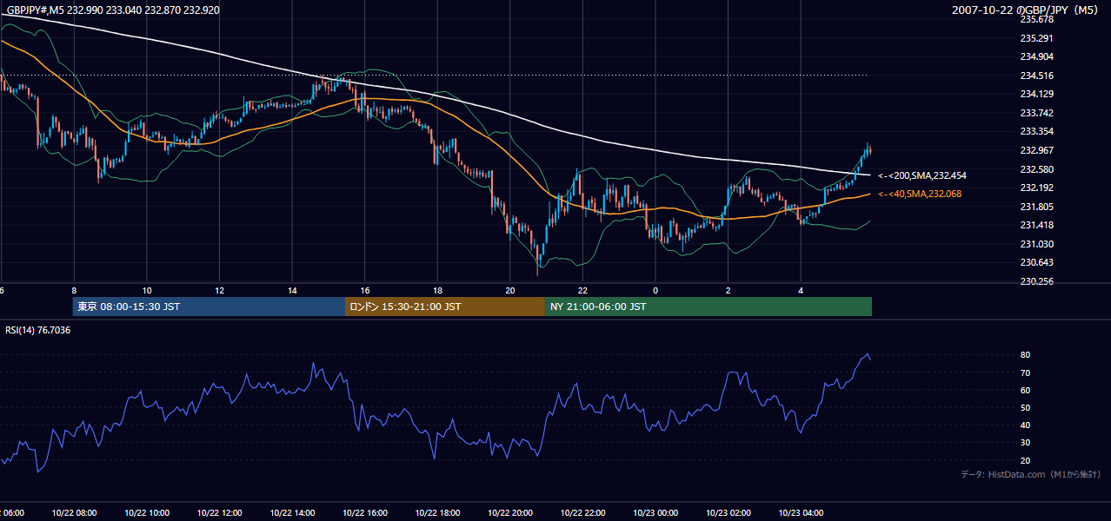Select the Tokyo 東京 08:00-15:30 JST session bar
The image size is (1111, 521).
(x=209, y=307)
